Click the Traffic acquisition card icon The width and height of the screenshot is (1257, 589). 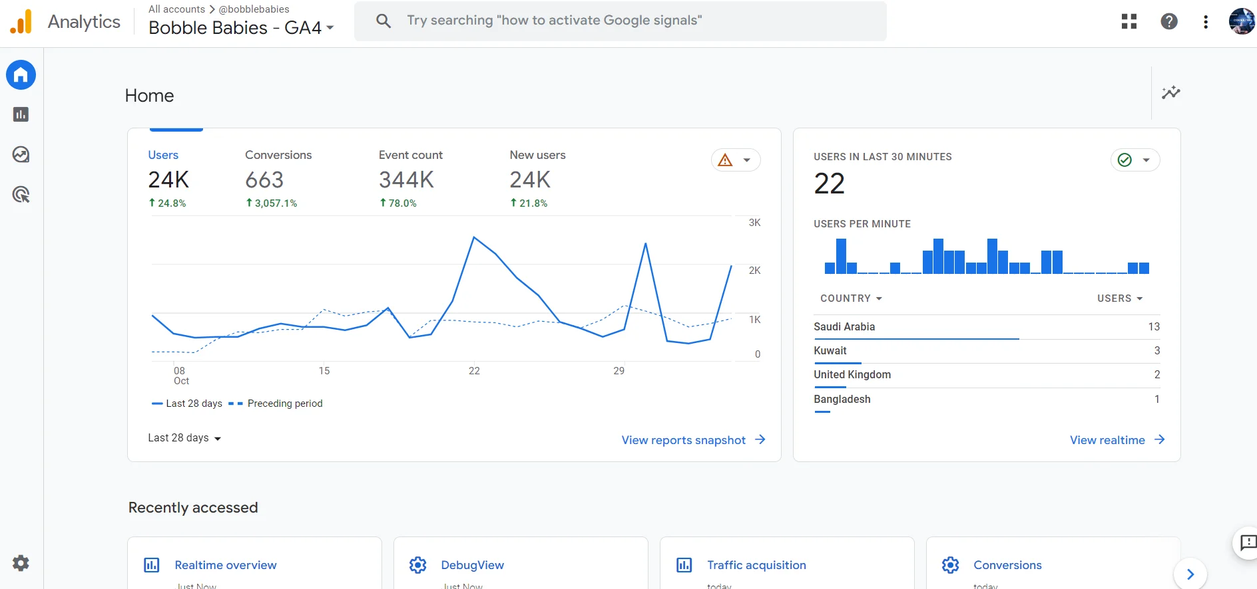point(684,565)
